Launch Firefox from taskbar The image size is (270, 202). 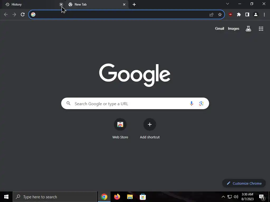tap(117, 197)
